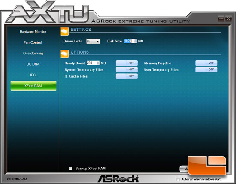Check Auto run when windows start

tap(178, 179)
